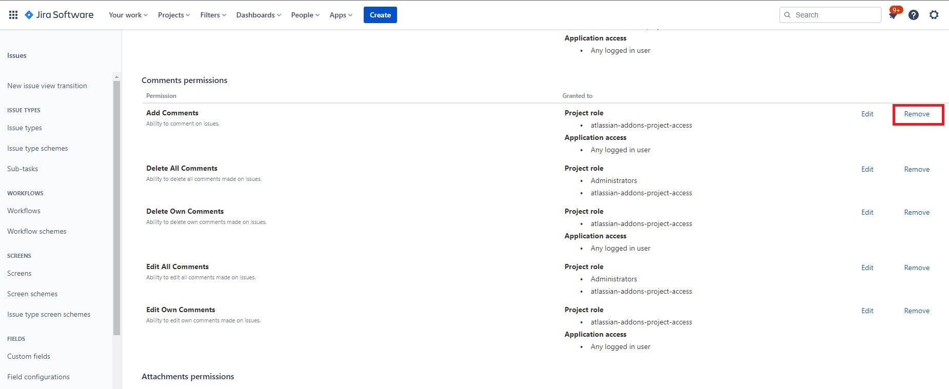Click the Jira Software logo
The height and width of the screenshot is (389, 949).
[x=59, y=15]
